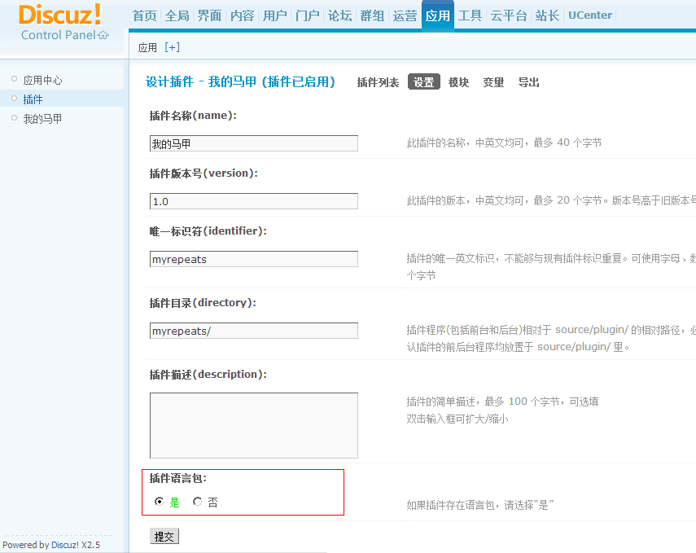The width and height of the screenshot is (696, 553).
Task: Click the plugin name input field
Action: 253,143
